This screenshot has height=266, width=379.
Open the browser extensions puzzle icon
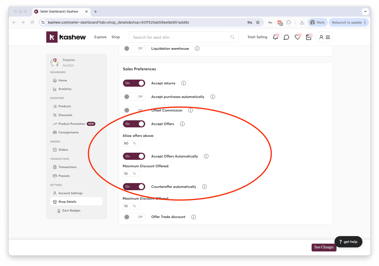tap(289, 22)
